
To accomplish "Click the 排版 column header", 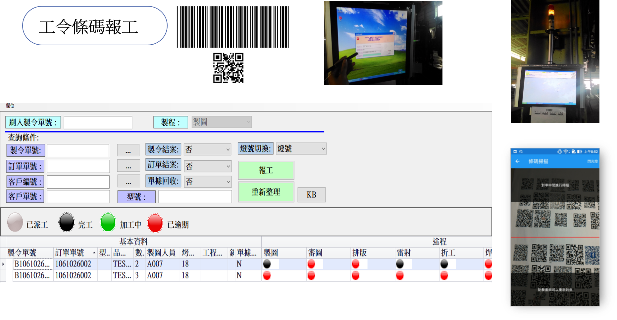I will [x=373, y=253].
